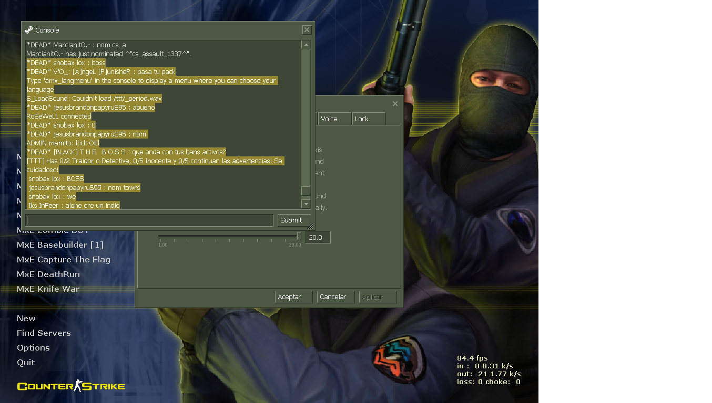Click the Console scrollbar thumb
Image resolution: width=712 pixels, height=403 pixels.
(x=306, y=191)
